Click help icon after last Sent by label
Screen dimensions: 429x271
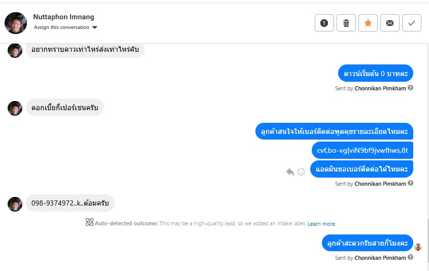coord(411,257)
